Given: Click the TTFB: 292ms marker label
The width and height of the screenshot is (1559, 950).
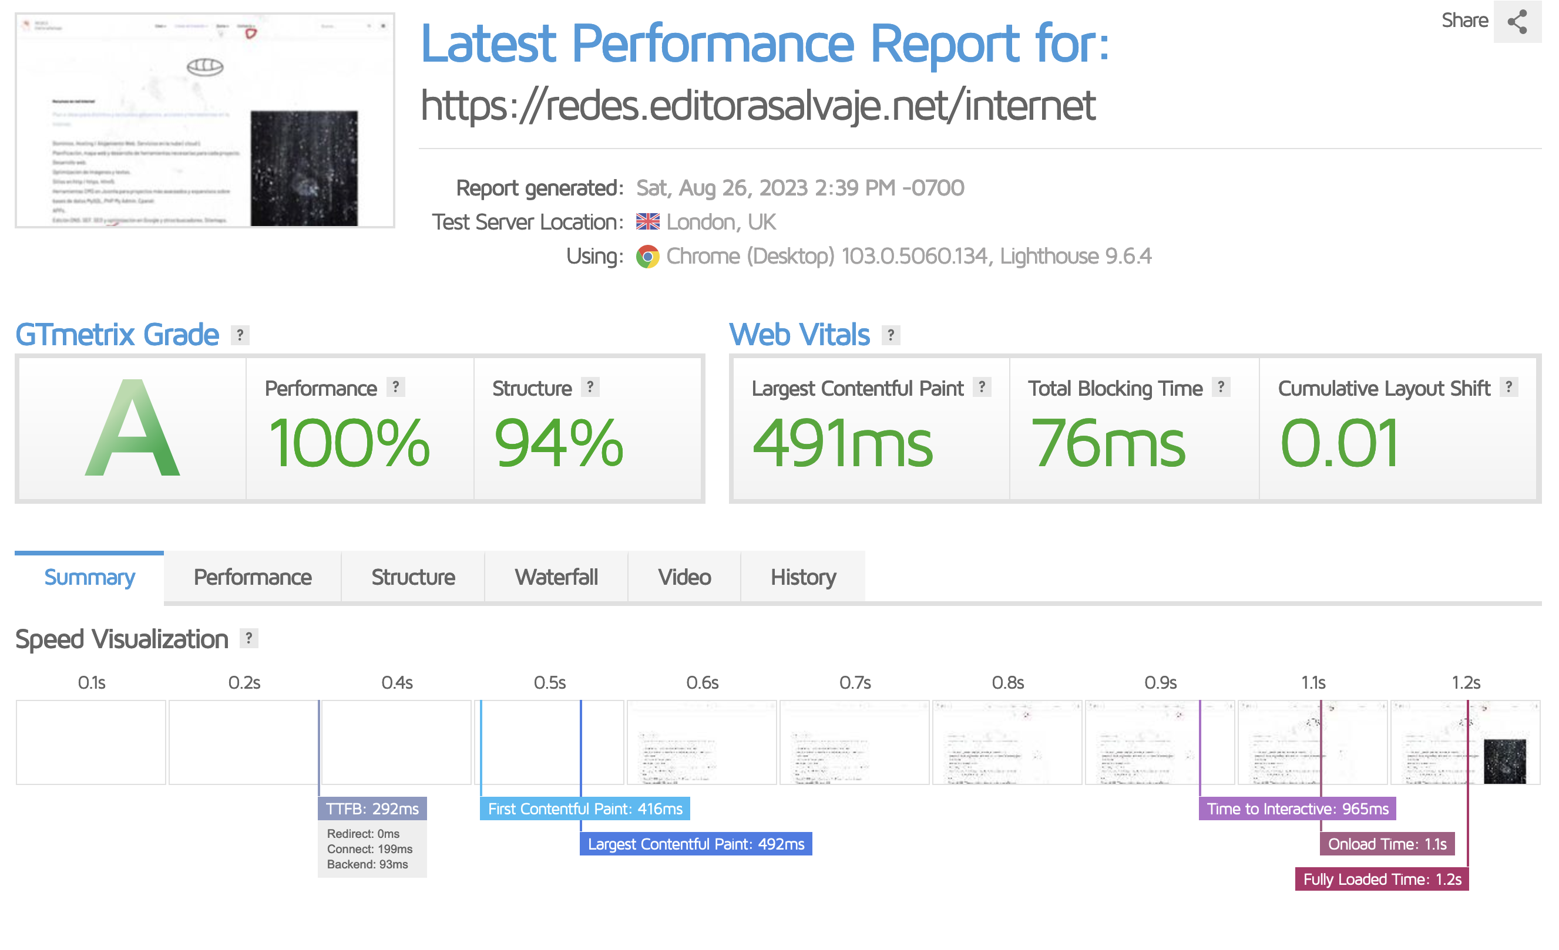Looking at the screenshot, I should (372, 808).
